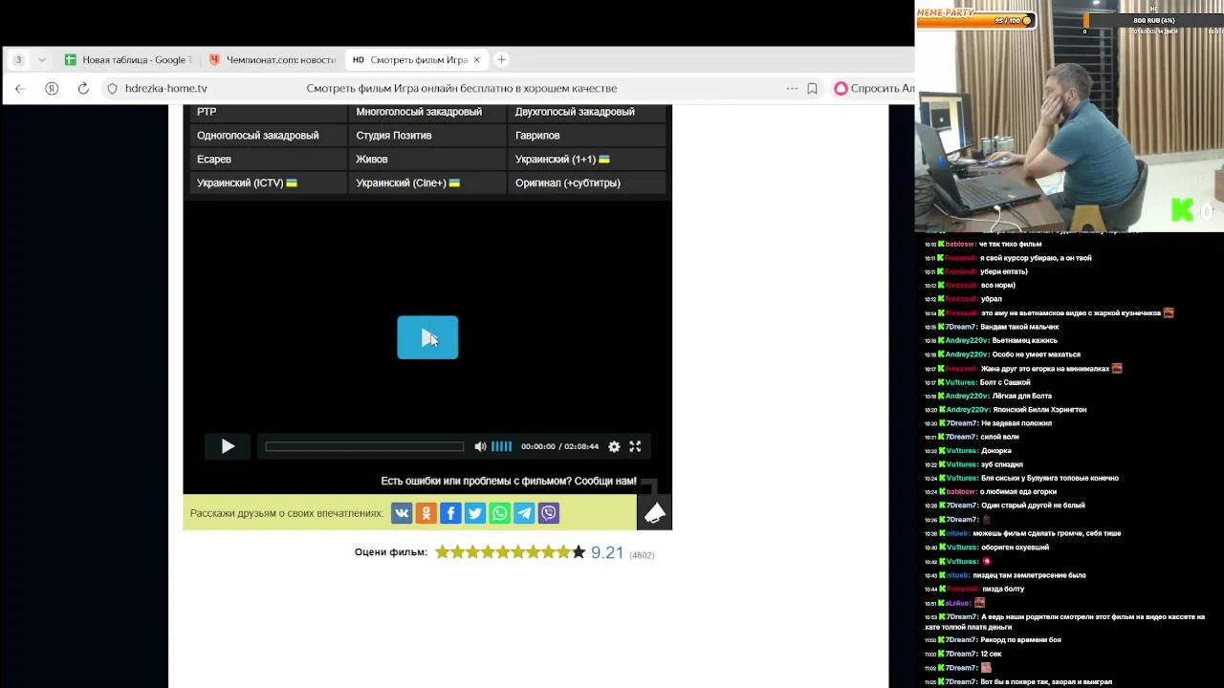Click the hdrezka-home.tv address field
The height and width of the screenshot is (688, 1224).
(x=165, y=88)
